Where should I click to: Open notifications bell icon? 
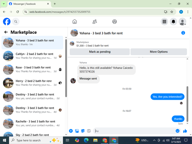[173, 22]
